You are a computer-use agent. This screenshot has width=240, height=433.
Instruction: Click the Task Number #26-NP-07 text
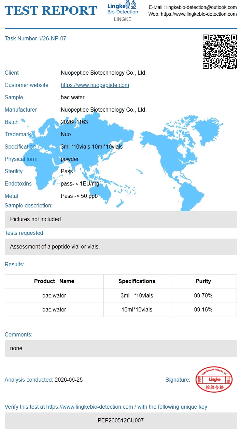(x=36, y=39)
